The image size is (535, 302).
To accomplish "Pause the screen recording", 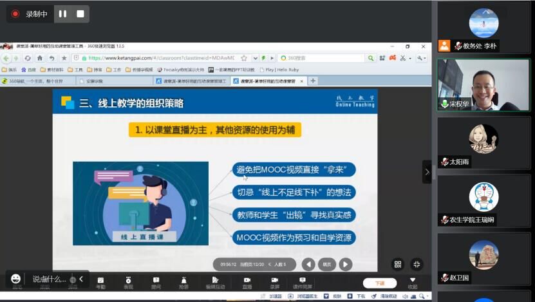I will coord(62,14).
